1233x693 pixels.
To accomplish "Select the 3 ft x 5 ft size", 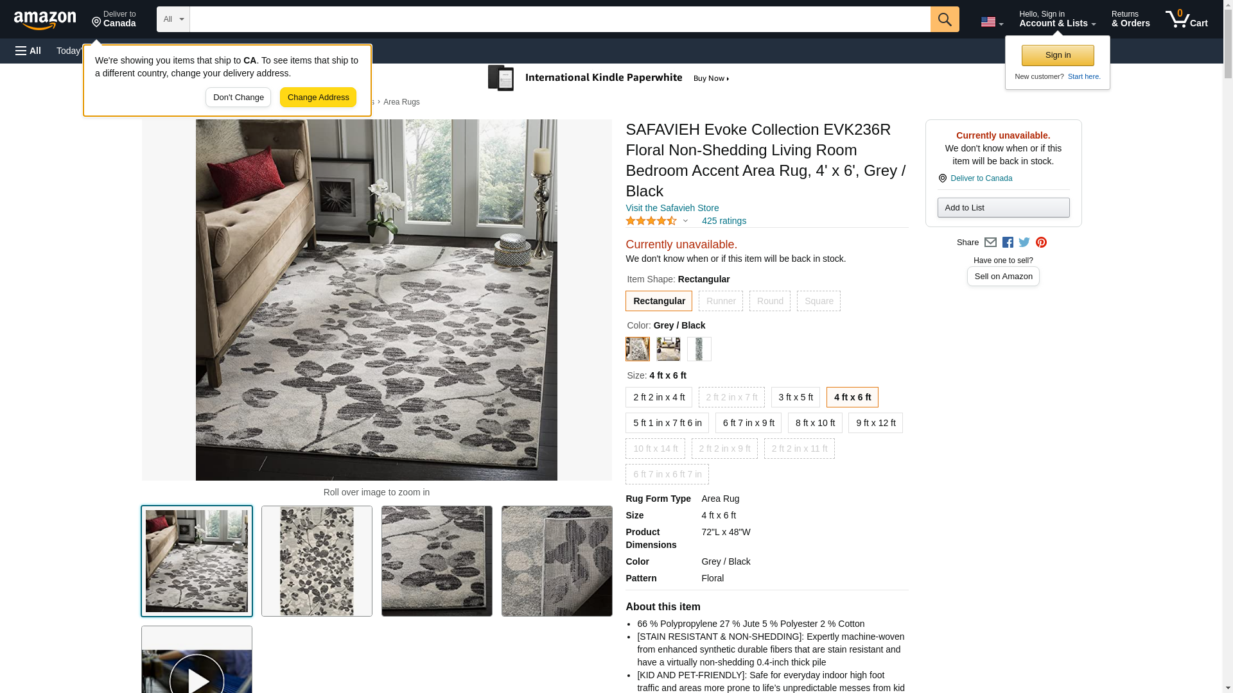I will (796, 397).
